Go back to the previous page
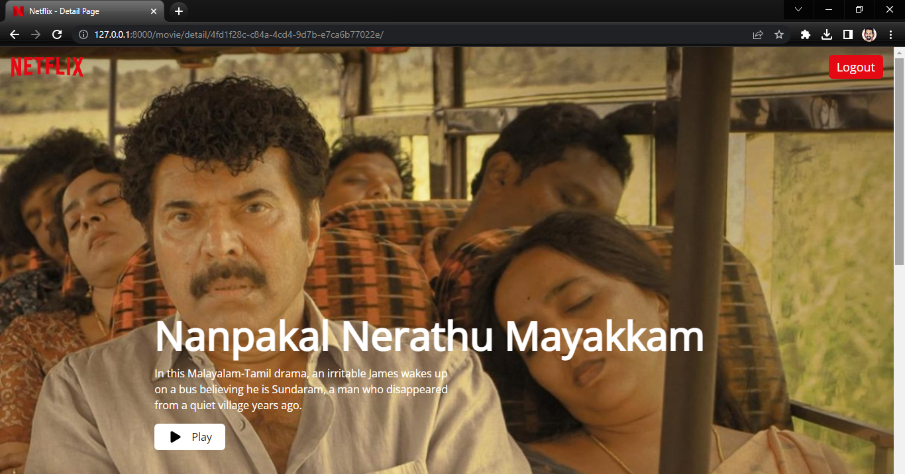 pos(15,34)
